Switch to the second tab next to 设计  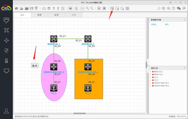coord(40,15)
